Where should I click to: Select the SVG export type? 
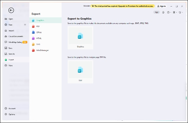tap(45, 44)
